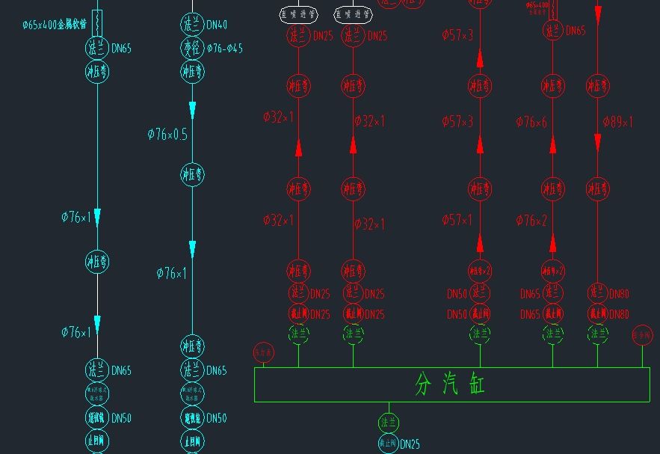This screenshot has height=454, width=660.
Task: Select the red Φ89×1 pipe label
Action: pyautogui.click(x=618, y=121)
